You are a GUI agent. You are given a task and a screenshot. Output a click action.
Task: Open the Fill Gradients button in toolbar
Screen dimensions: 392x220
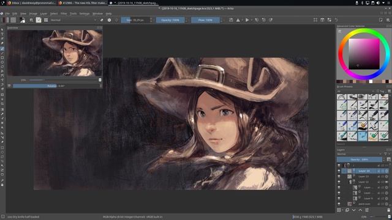(x=6, y=20)
